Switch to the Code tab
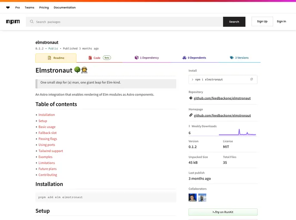The height and width of the screenshot is (220, 296). tap(99, 58)
